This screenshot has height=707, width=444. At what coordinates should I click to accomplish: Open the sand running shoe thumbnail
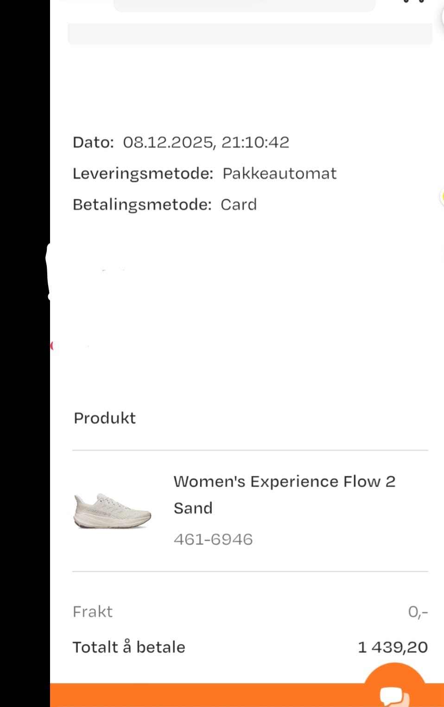[113, 511]
